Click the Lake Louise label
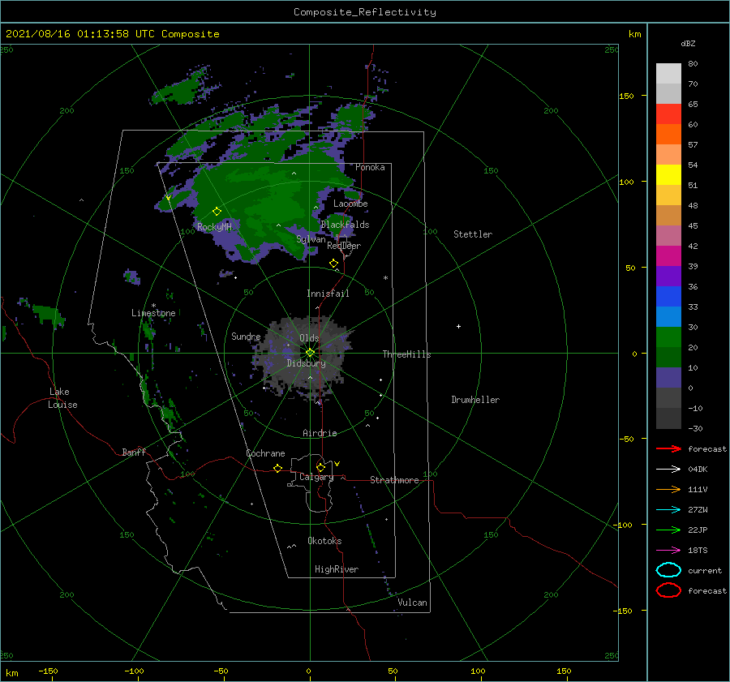 (x=62, y=398)
